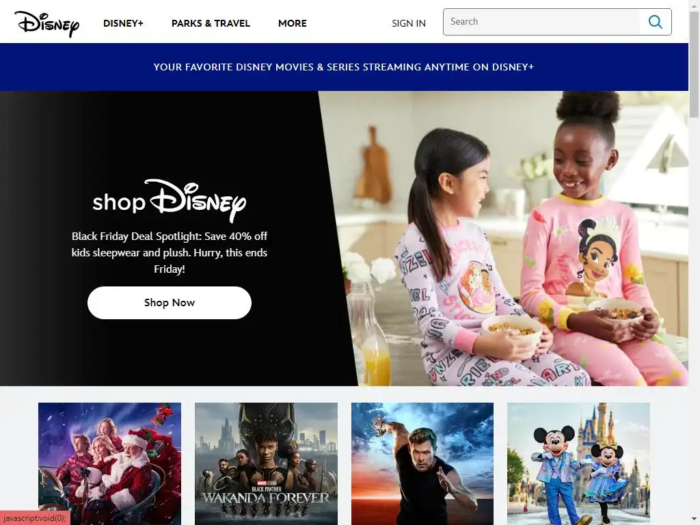Screen dimensions: 700x525
Task: Click the Disney+ streaming promo banner
Action: point(344,67)
